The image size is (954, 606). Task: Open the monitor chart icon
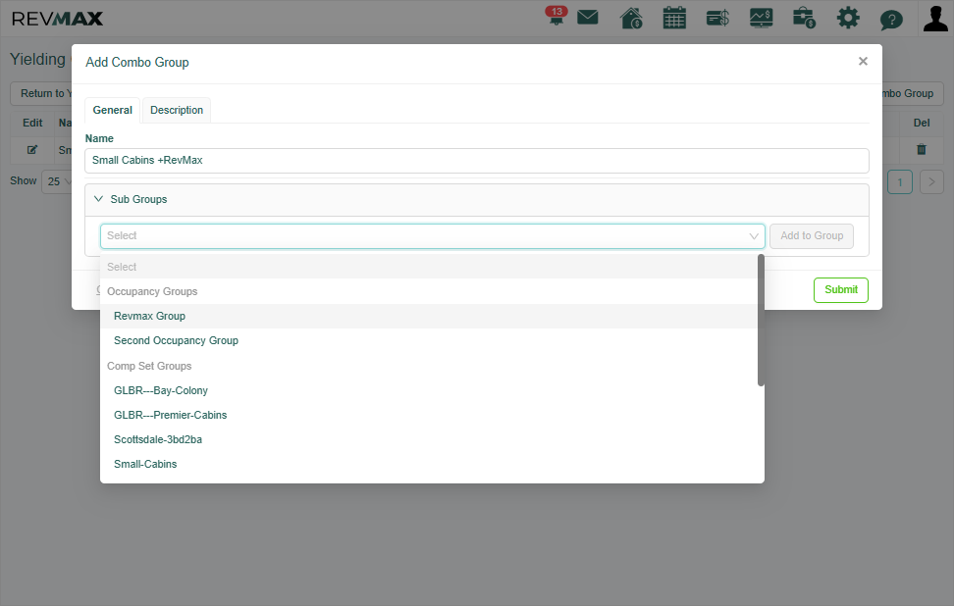point(761,18)
